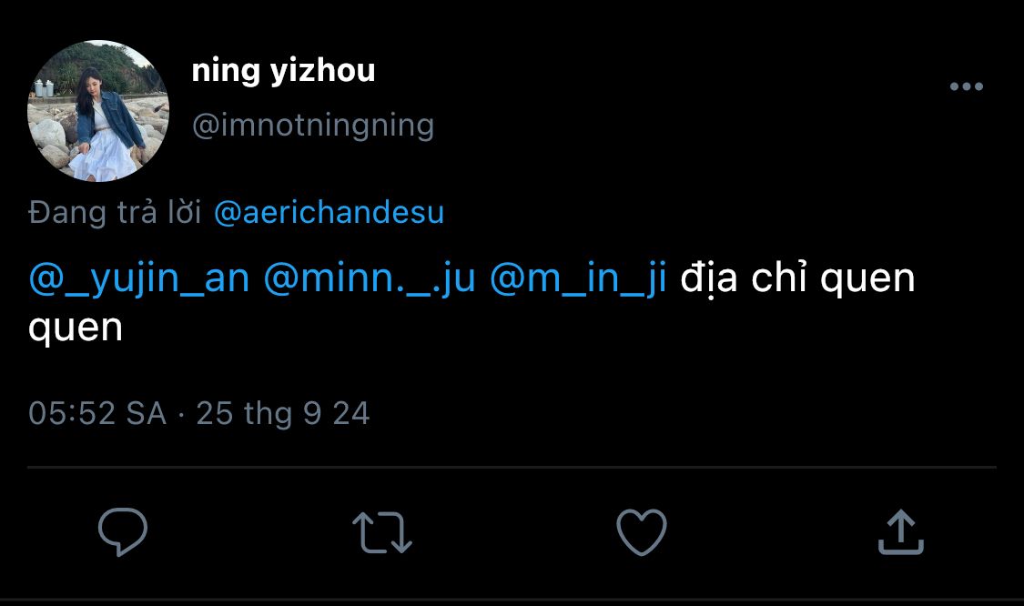Open the @_yujin_an mention
Viewport: 1024px width, 606px height.
click(x=139, y=278)
